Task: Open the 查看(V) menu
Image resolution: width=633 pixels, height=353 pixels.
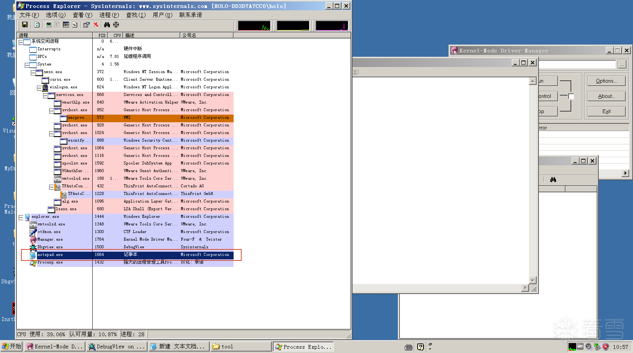Action: click(83, 15)
